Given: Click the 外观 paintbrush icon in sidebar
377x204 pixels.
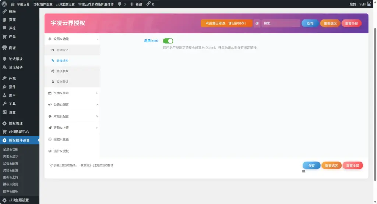Looking at the screenshot, I should [x=4, y=79].
